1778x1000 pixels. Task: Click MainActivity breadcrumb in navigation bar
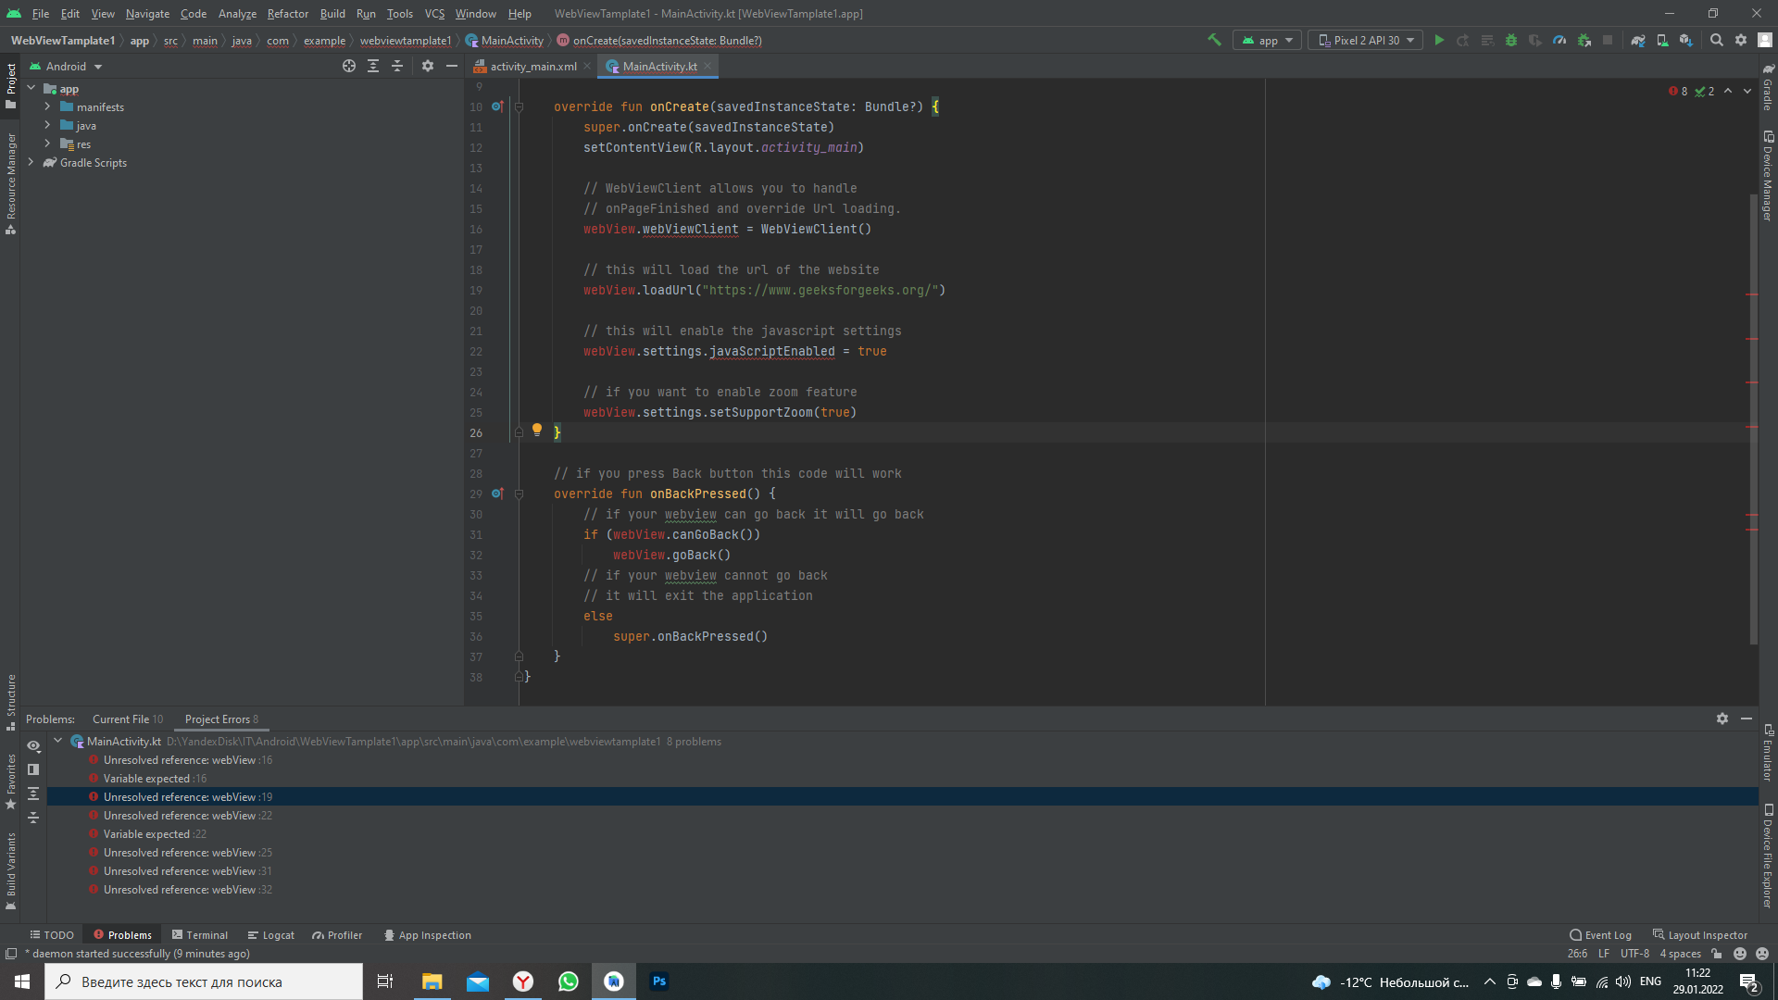click(x=505, y=40)
